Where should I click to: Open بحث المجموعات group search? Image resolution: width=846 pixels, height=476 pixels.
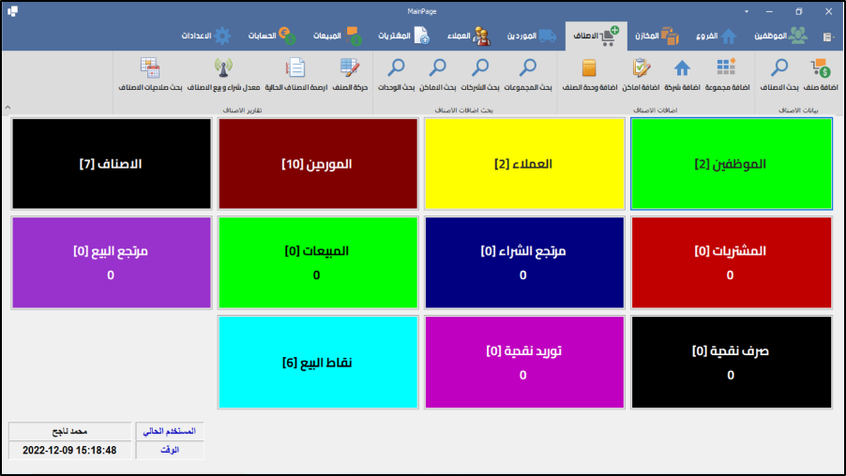point(528,68)
